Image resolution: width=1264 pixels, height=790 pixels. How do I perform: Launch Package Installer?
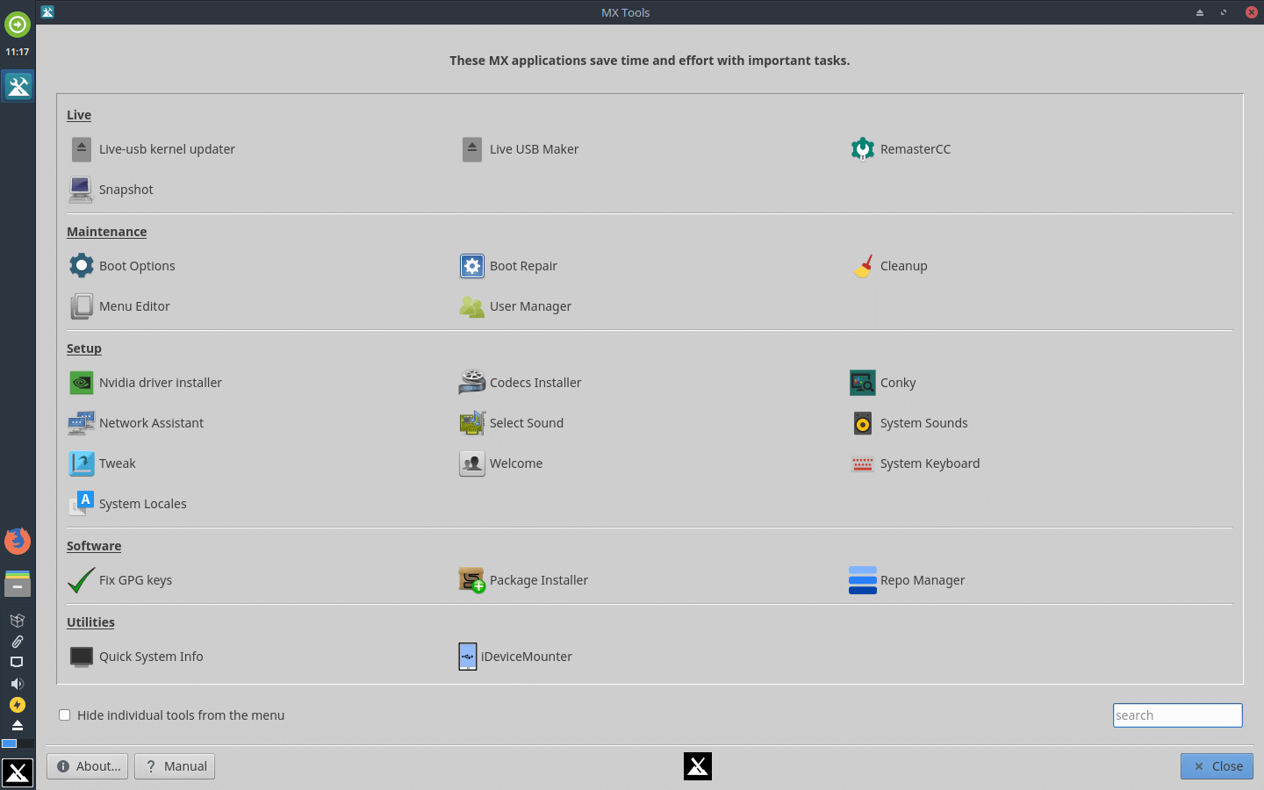click(524, 580)
